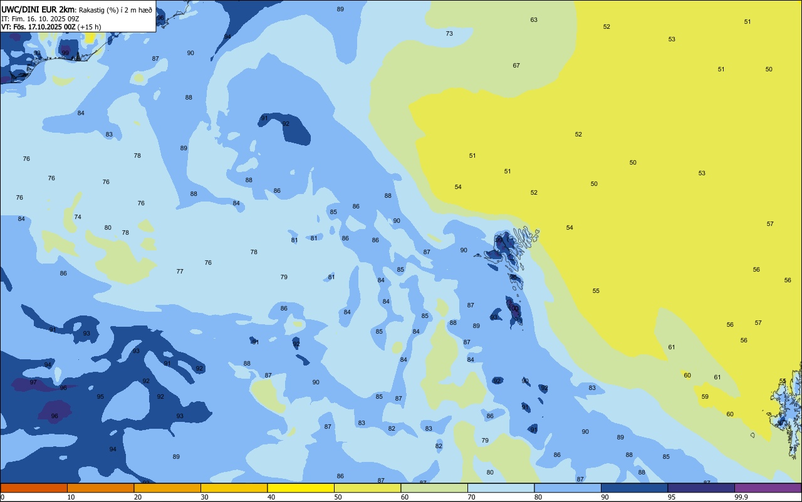Select the '70' tick label on the color scale
Viewport: 802px width, 502px height.
pyautogui.click(x=472, y=497)
